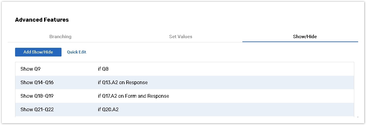Open the Set Values tab
The width and height of the screenshot is (366, 125).
pos(181,37)
